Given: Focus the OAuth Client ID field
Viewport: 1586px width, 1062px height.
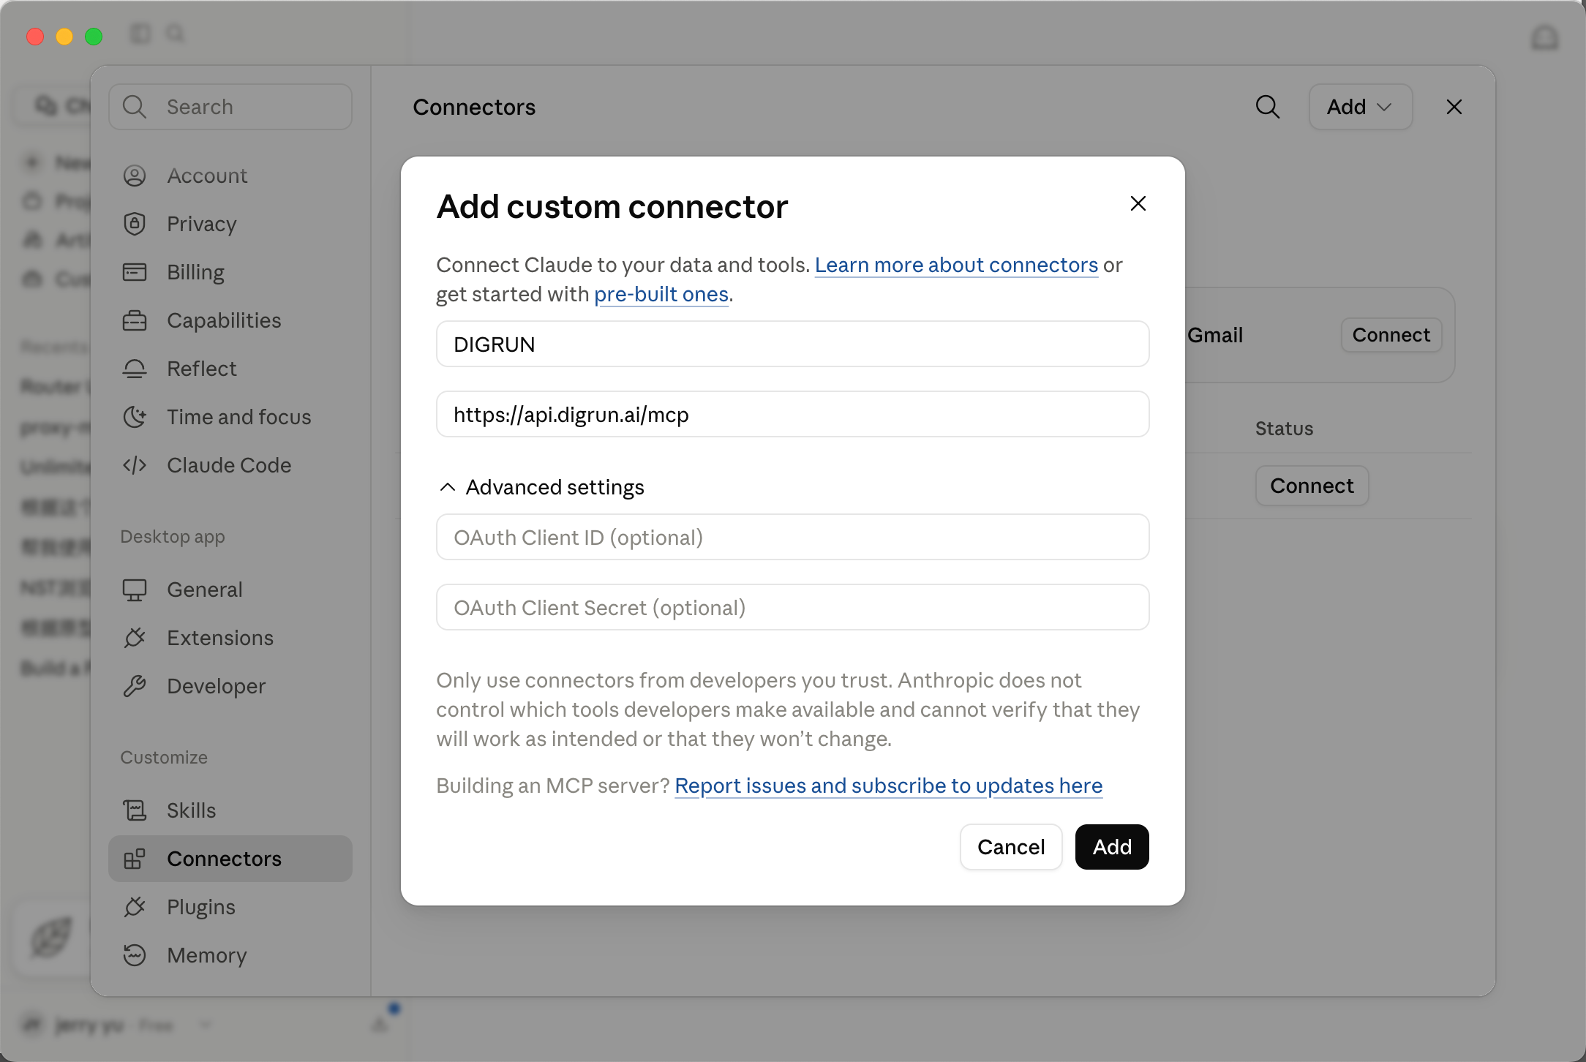Looking at the screenshot, I should click(793, 537).
